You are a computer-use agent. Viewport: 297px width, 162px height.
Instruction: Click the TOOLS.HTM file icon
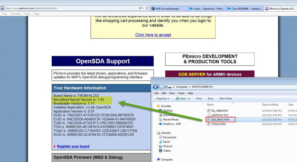(208, 124)
